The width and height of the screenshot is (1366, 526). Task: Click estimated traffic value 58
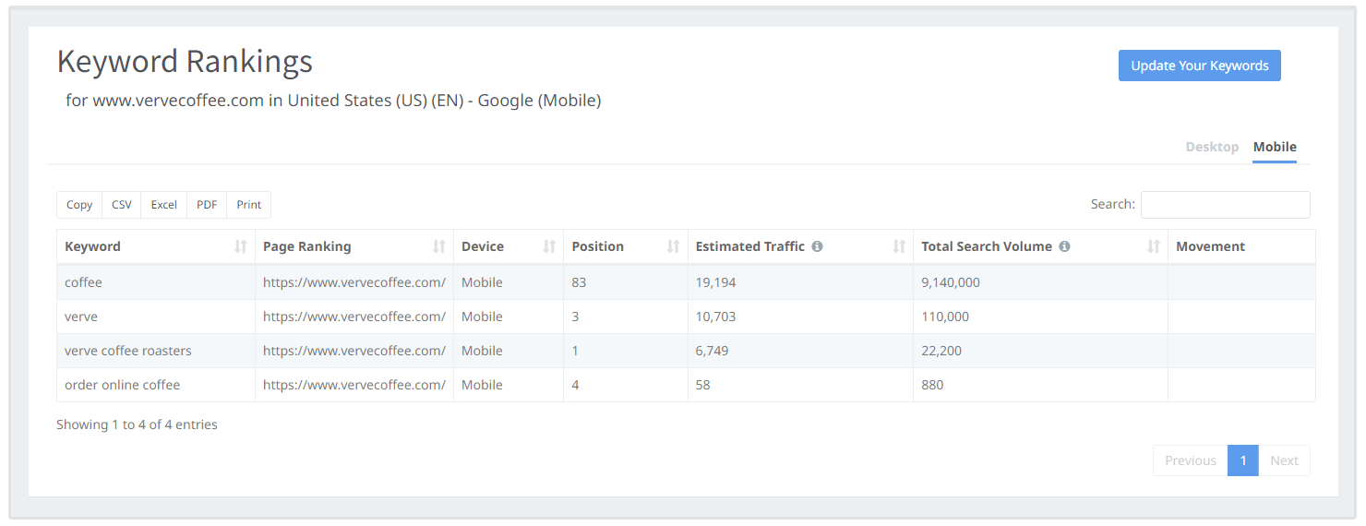click(703, 385)
